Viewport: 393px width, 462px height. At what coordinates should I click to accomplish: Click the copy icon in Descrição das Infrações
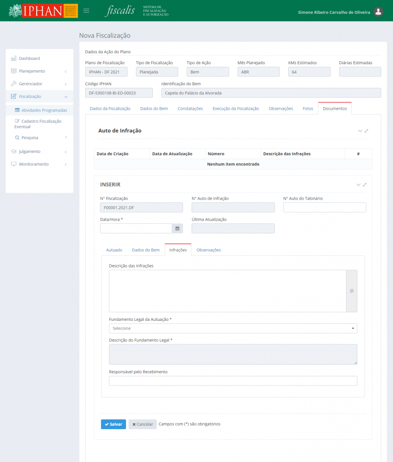352,291
